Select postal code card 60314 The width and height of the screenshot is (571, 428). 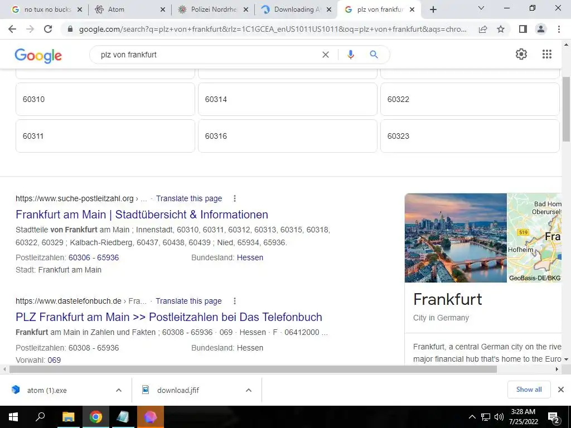(x=288, y=99)
